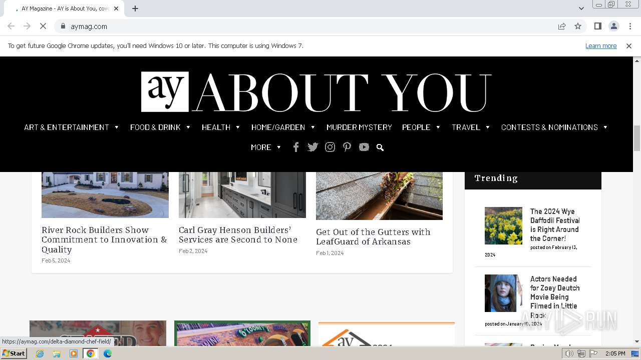Open Windows Explorer folder from taskbar
641x360 pixels.
click(x=57, y=353)
